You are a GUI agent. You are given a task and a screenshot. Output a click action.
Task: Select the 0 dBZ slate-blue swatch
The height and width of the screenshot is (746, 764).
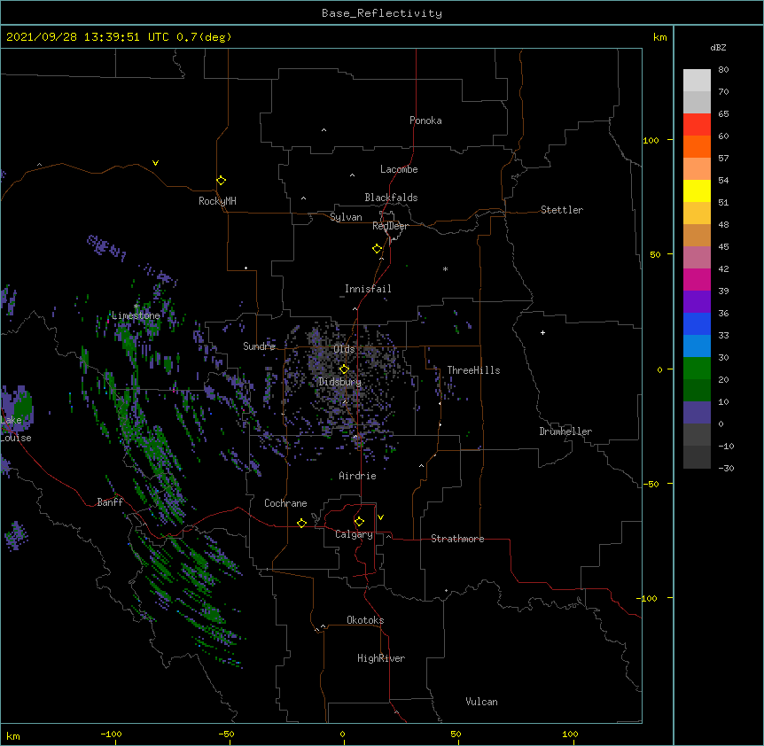pyautogui.click(x=697, y=434)
